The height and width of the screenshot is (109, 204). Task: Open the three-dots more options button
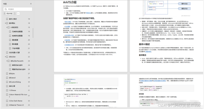(x=18, y=14)
